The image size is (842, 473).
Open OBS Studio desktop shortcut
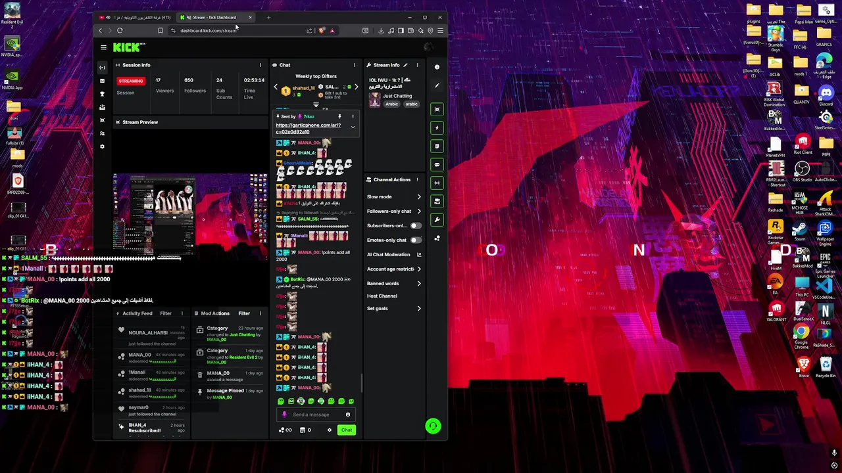pyautogui.click(x=802, y=171)
